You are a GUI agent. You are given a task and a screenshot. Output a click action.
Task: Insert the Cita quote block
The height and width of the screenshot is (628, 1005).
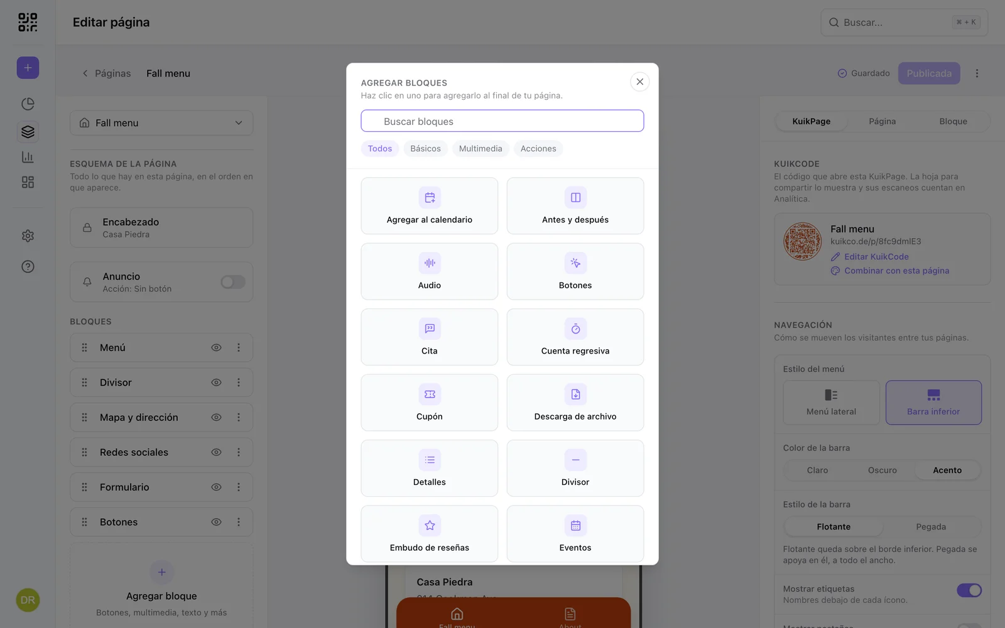tap(430, 337)
